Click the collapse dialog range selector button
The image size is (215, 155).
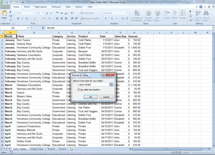(111, 85)
